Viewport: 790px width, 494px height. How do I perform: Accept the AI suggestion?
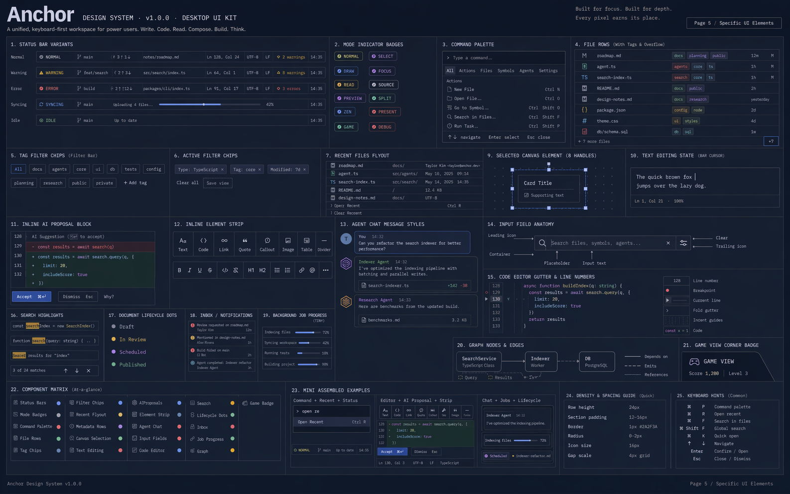click(31, 296)
